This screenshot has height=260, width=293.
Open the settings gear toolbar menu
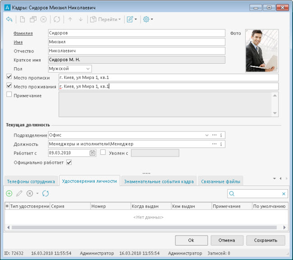click(148, 19)
